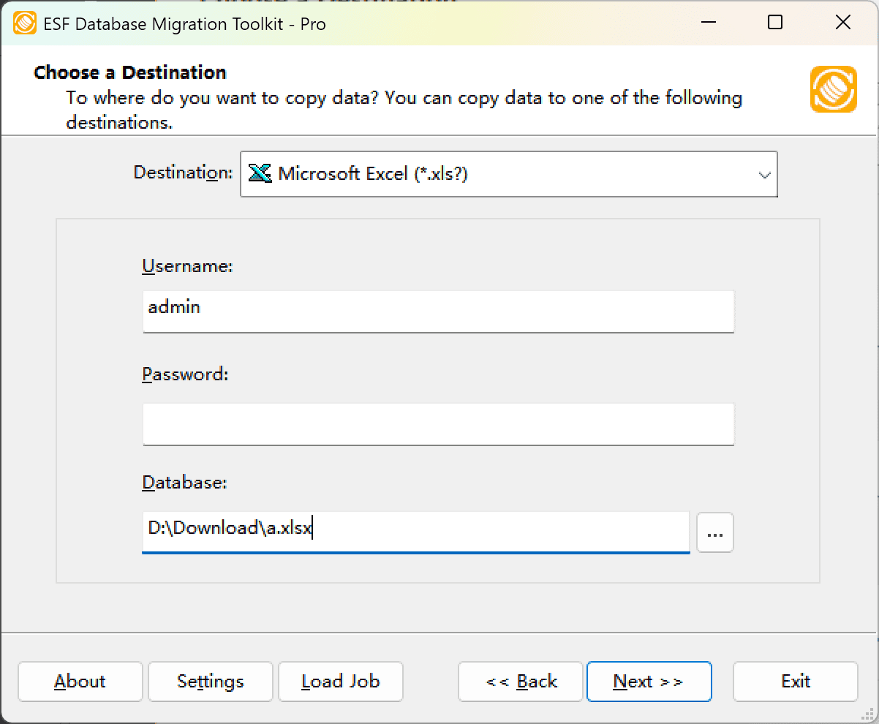
Task: Minimize the toolkit window
Action: [706, 23]
